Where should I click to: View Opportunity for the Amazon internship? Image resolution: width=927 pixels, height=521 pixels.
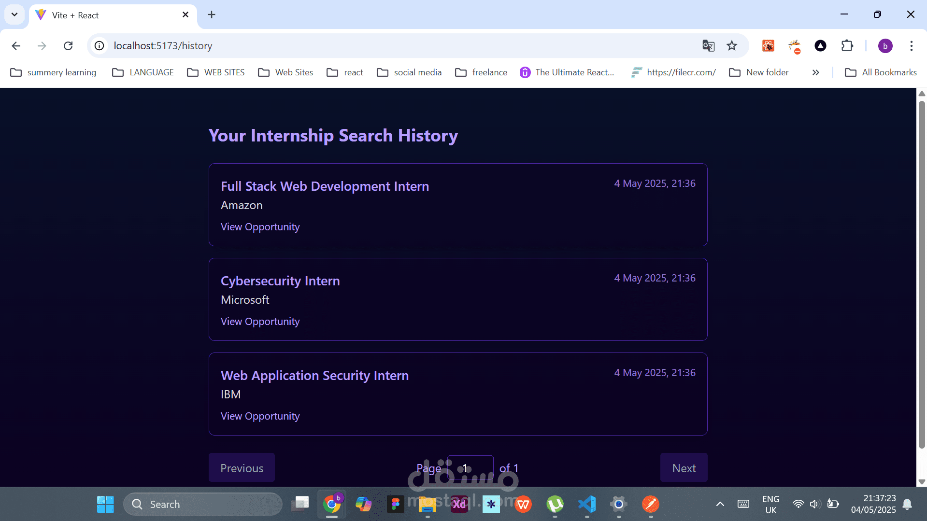point(260,227)
